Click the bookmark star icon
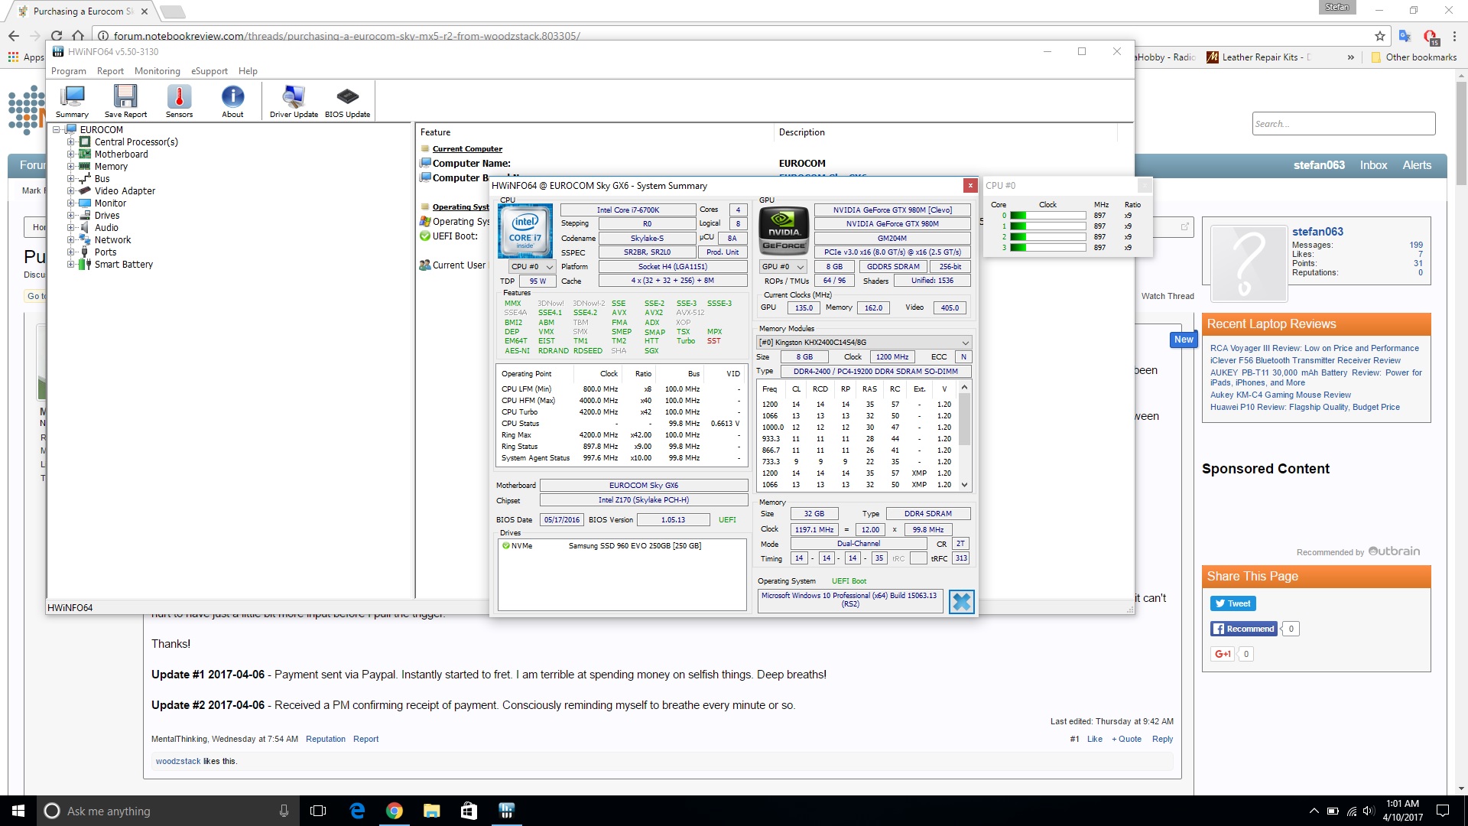Screen dimensions: 1468x826 1379,36
